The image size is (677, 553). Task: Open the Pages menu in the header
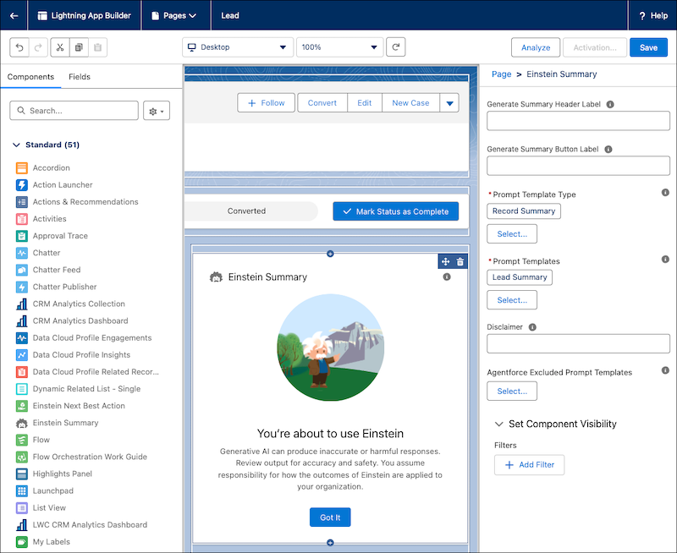tap(175, 15)
